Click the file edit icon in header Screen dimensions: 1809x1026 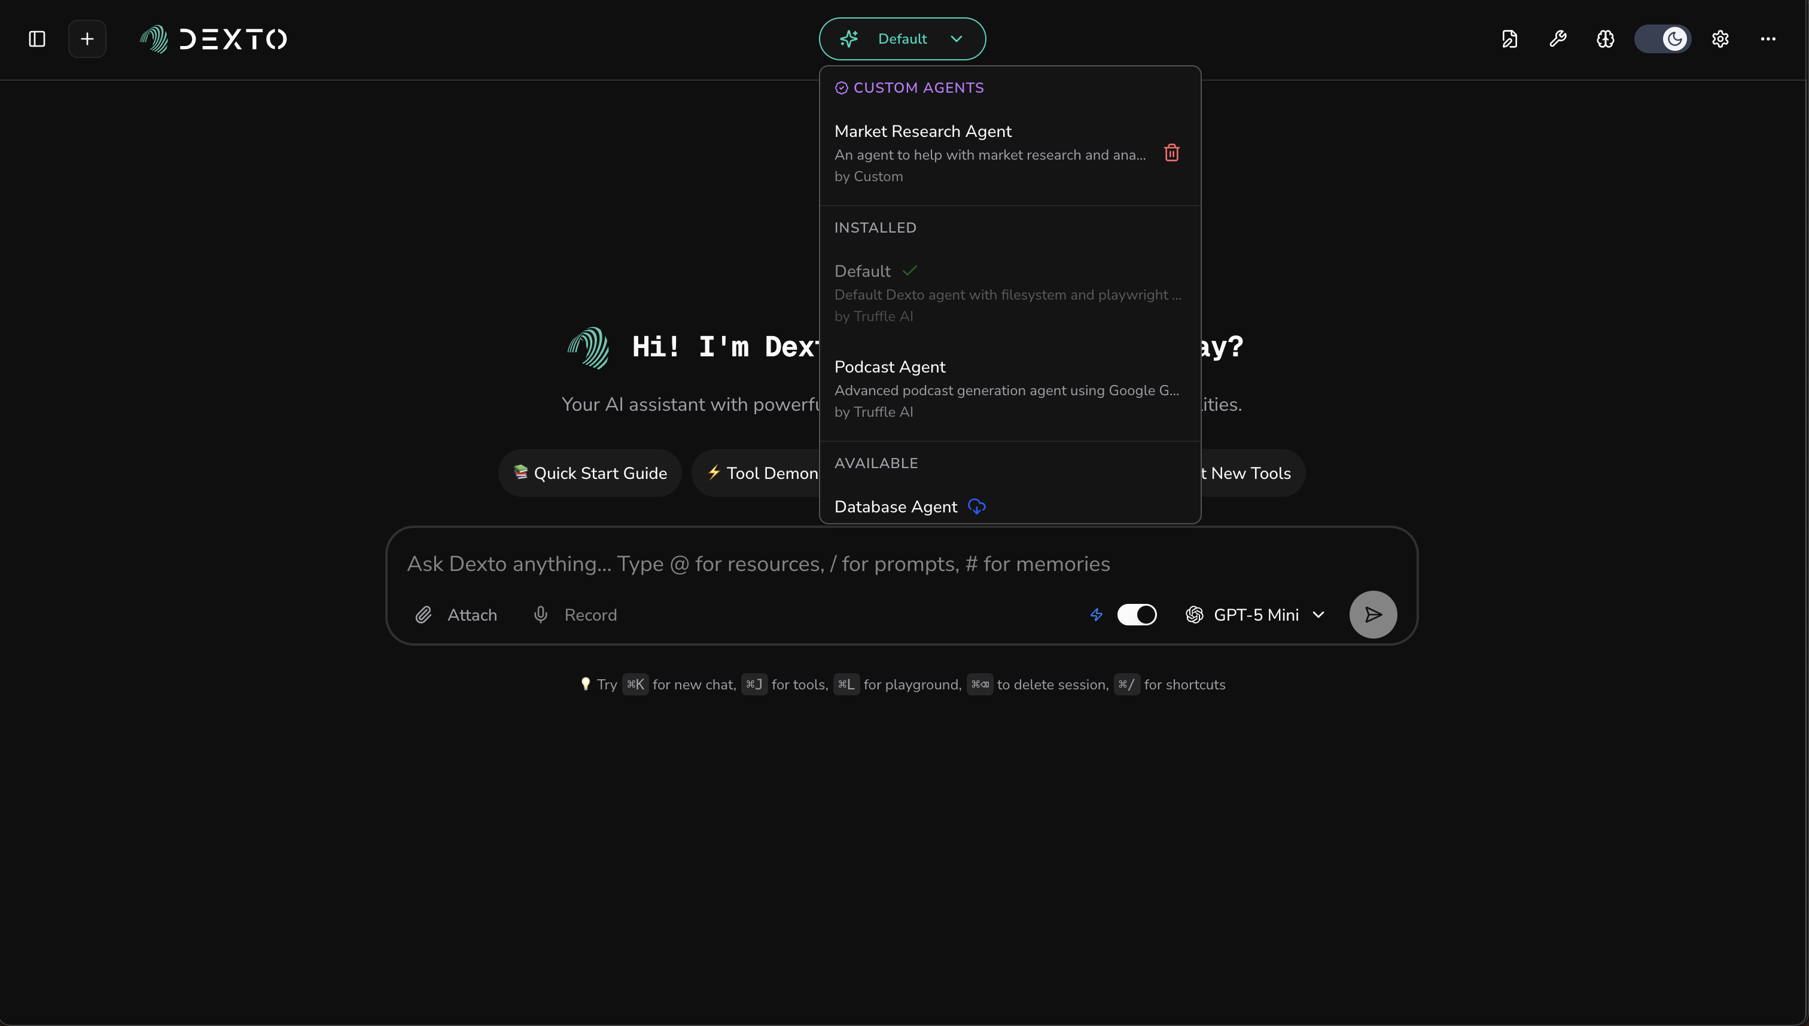coord(1509,39)
